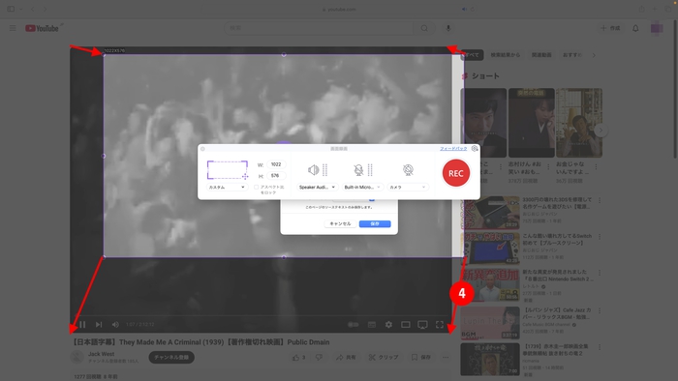Open YouTube player settings gear
The width and height of the screenshot is (678, 381).
tap(388, 325)
